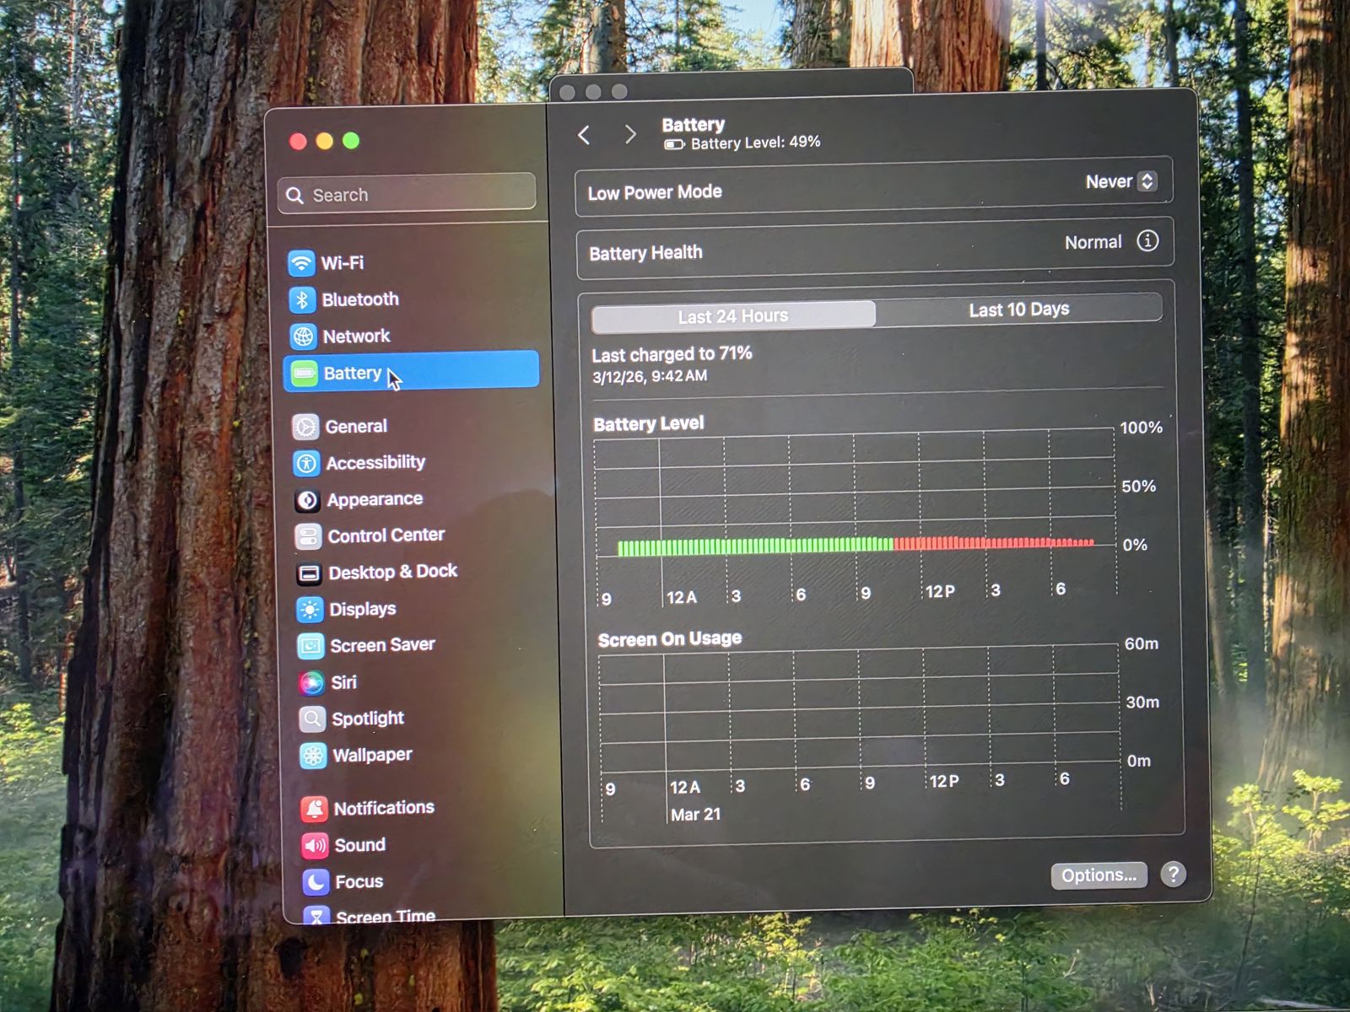Viewport: 1350px width, 1012px height.
Task: Go forward with the right chevron
Action: pos(629,135)
